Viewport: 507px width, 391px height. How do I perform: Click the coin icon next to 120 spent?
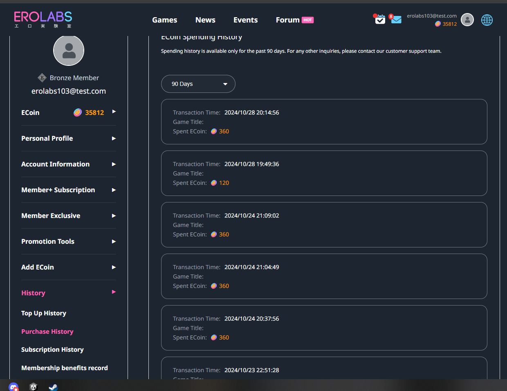(214, 183)
